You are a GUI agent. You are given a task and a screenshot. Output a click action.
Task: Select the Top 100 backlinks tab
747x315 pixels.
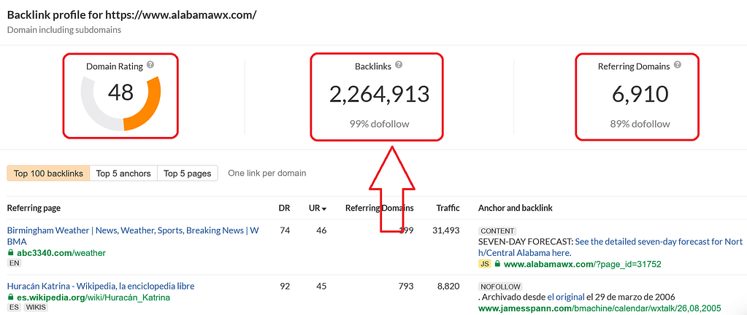click(48, 174)
